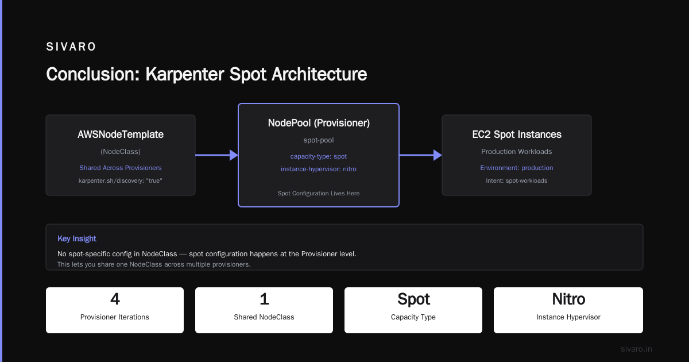Image resolution: width=689 pixels, height=362 pixels.
Task: Select the NodePool (Provisioner) box
Action: (x=319, y=155)
